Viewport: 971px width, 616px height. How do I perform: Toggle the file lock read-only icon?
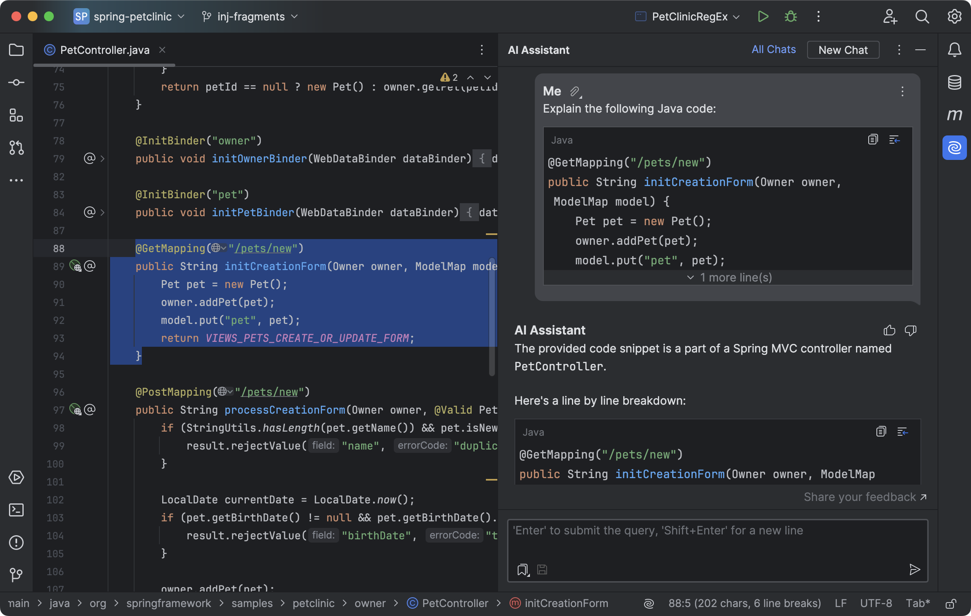coord(951,603)
